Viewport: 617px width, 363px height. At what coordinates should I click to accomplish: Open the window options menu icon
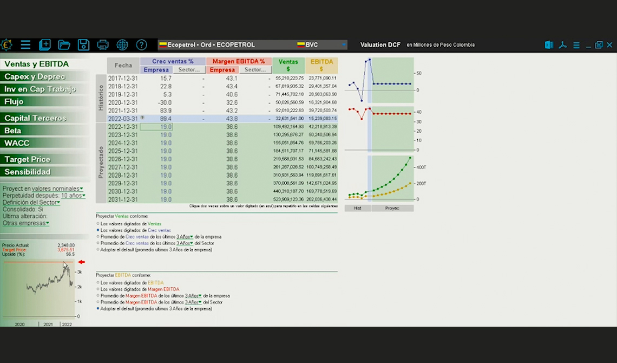pos(576,45)
